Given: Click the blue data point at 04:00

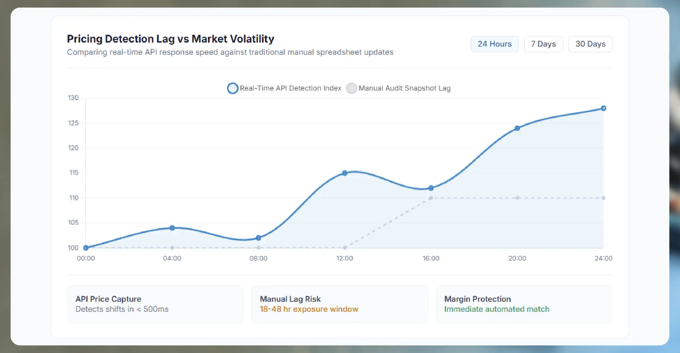Looking at the screenshot, I should [172, 228].
